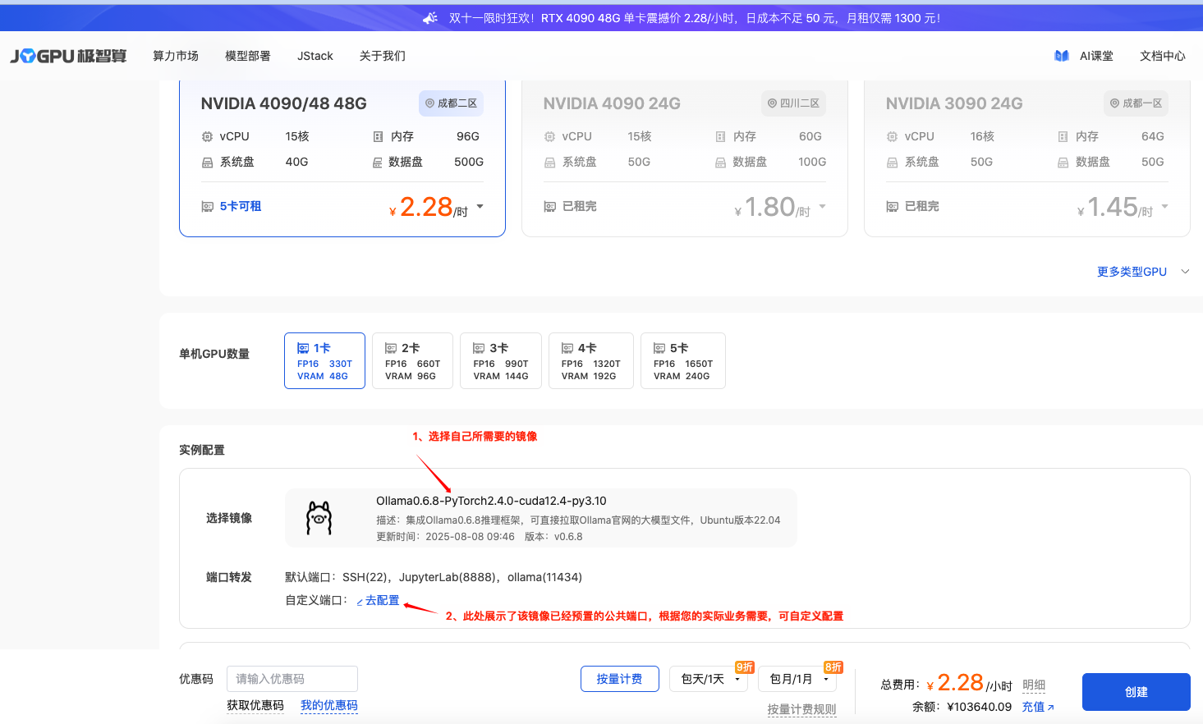The width and height of the screenshot is (1203, 724).
Task: Select the 1卡 GPU quantity option
Action: 324,360
